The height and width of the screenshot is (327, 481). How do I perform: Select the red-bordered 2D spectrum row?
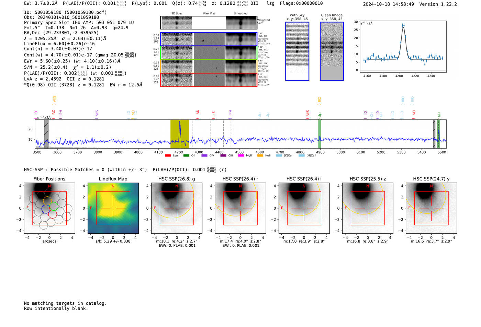pyautogui.click(x=209, y=80)
